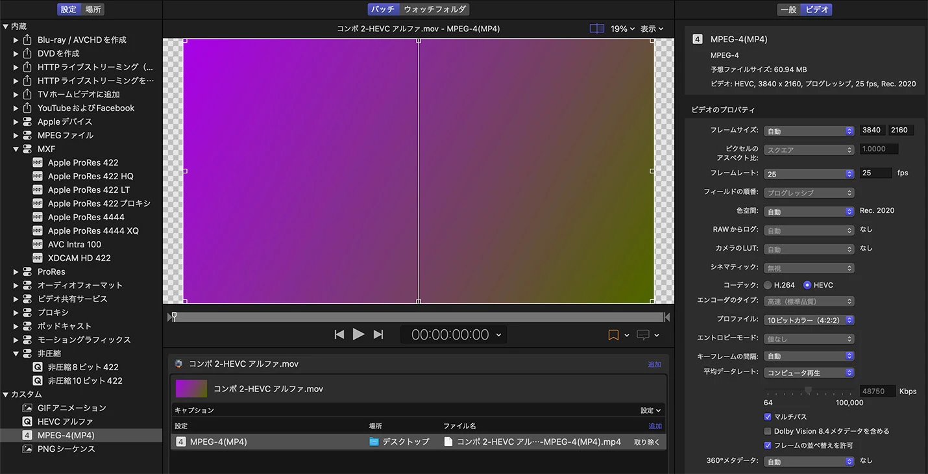The image size is (928, 474).
Task: Click the timecode display 00:00:00:00
Action: click(450, 335)
